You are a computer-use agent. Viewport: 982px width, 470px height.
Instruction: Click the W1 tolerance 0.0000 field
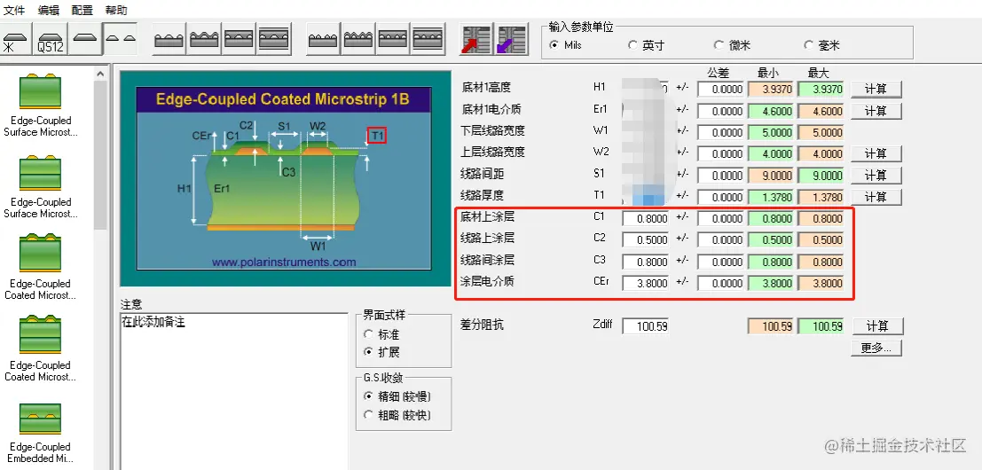click(x=721, y=133)
